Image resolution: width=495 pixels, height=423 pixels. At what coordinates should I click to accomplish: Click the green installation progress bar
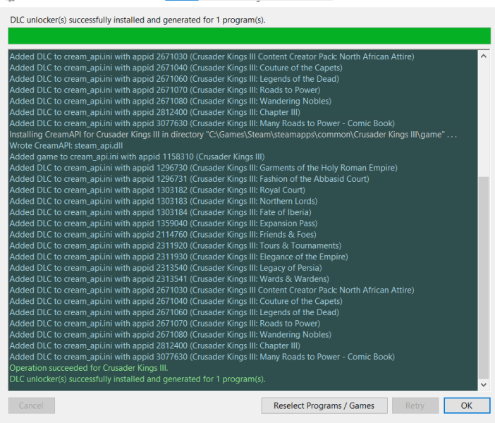coord(250,37)
